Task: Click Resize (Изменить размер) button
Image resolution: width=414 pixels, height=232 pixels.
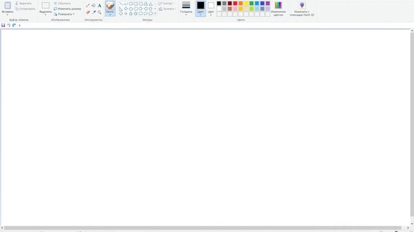Action: (67, 8)
